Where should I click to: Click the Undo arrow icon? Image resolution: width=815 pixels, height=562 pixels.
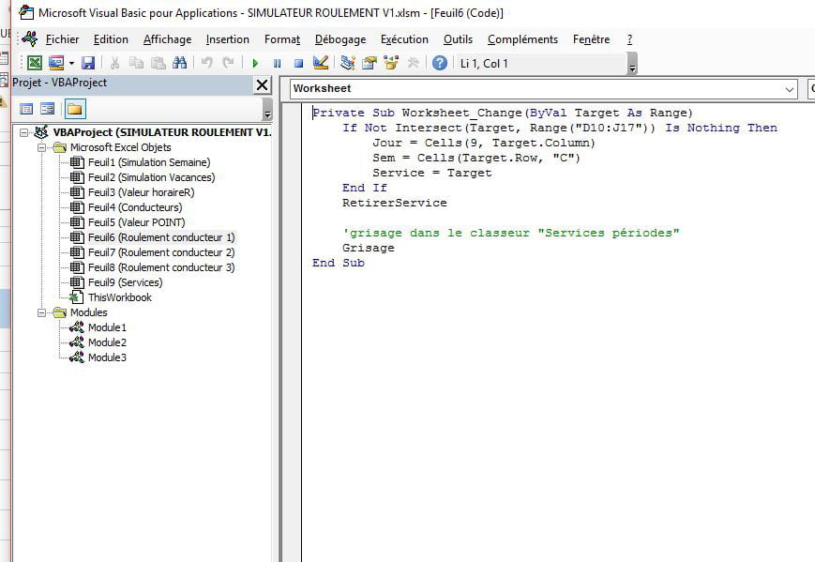coord(207,64)
